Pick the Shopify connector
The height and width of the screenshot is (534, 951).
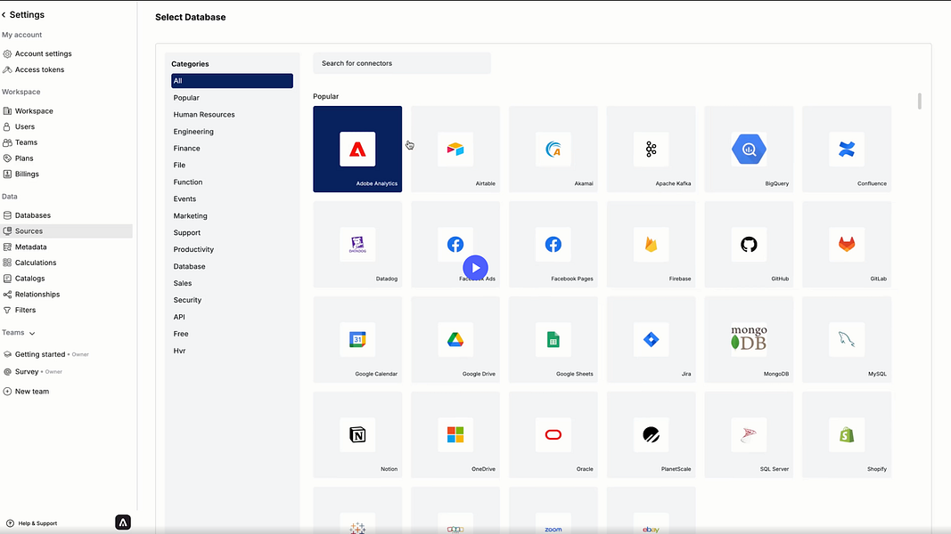tap(847, 434)
